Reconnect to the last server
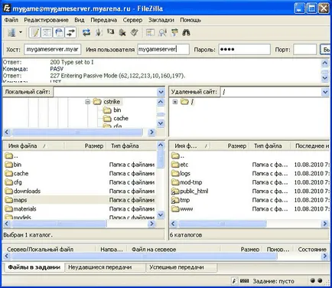Viewport: 332px width, 288px height. coord(135,33)
